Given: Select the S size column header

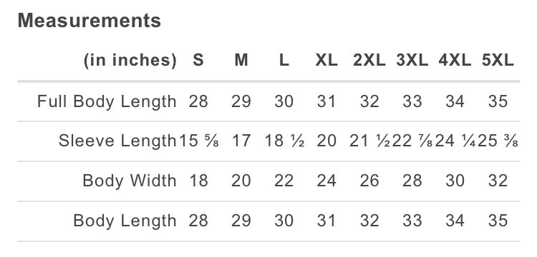Looking at the screenshot, I should 198,61.
